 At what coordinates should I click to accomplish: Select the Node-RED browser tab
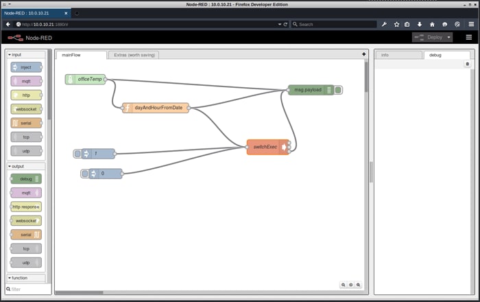click(x=36, y=13)
